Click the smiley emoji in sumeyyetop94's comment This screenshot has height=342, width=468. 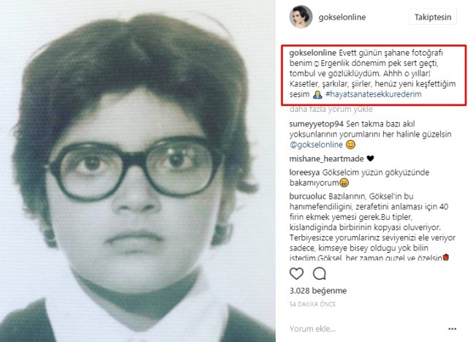coord(350,145)
